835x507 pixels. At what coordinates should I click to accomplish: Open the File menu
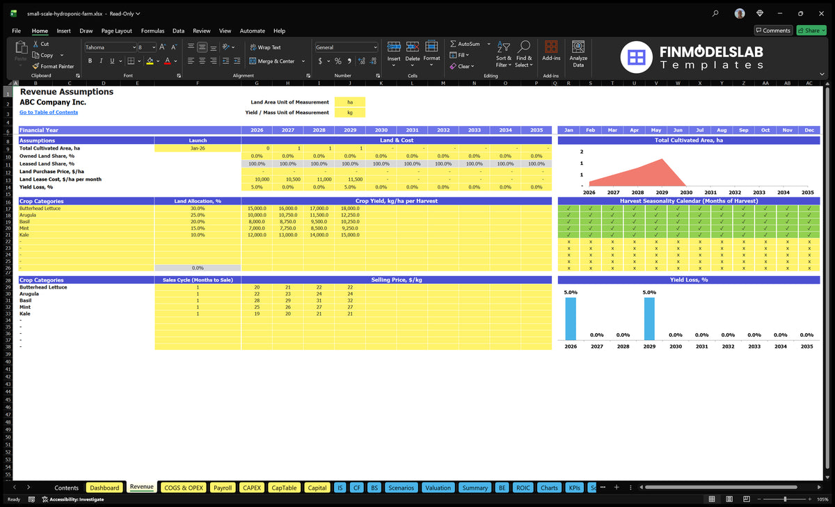pos(16,31)
